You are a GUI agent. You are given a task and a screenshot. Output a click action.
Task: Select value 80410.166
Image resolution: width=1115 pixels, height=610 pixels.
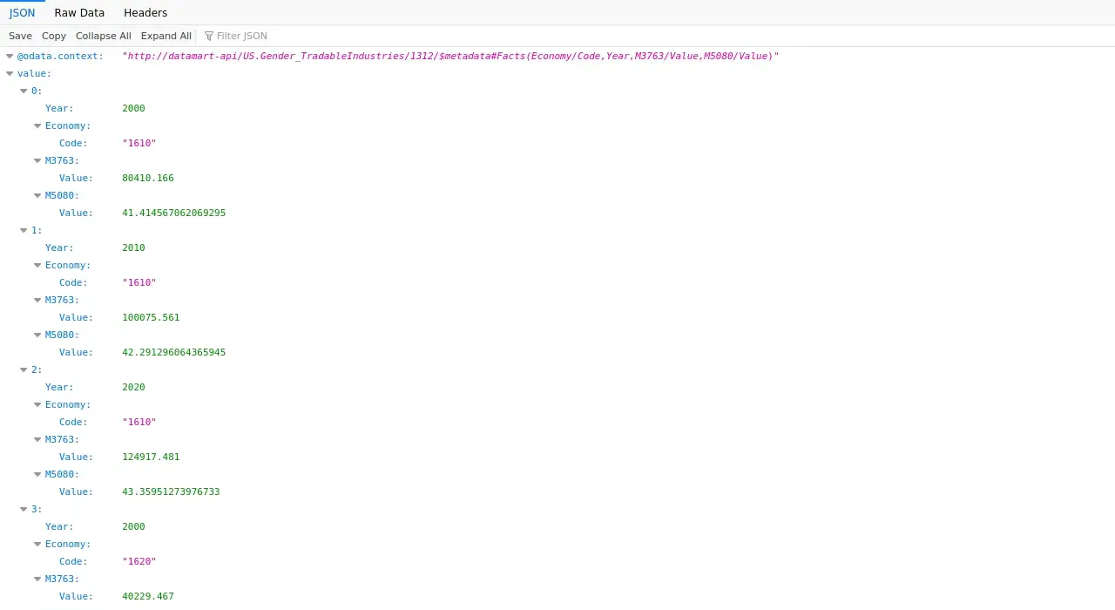(x=148, y=178)
